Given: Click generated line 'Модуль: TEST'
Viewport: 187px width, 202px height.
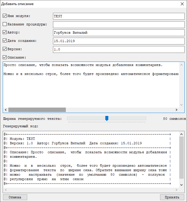Looking at the screenshot, I should coord(22,139).
